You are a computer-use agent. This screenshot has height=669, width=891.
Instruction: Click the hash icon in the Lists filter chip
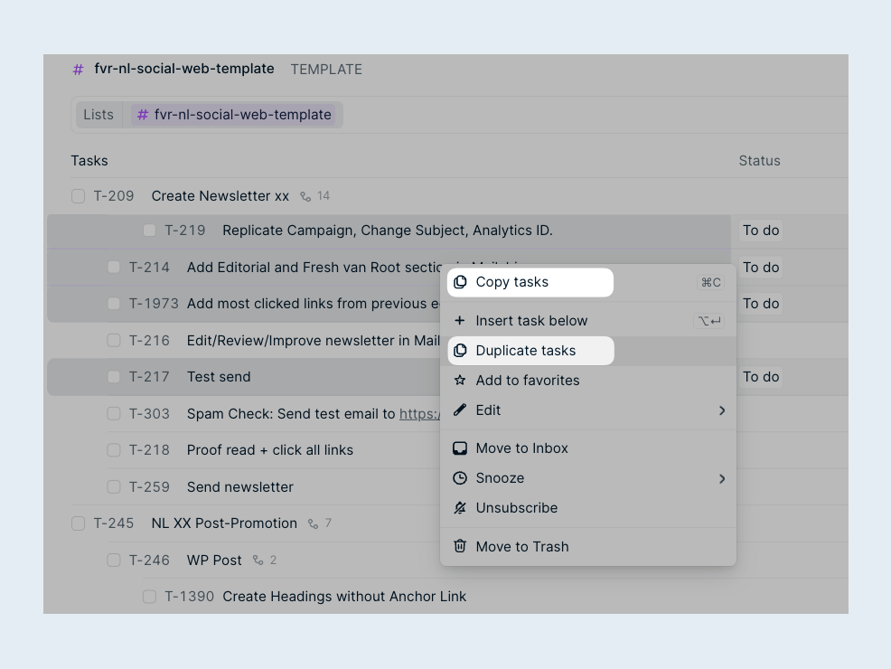point(143,115)
